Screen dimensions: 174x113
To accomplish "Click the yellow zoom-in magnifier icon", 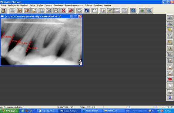I will (170, 30).
